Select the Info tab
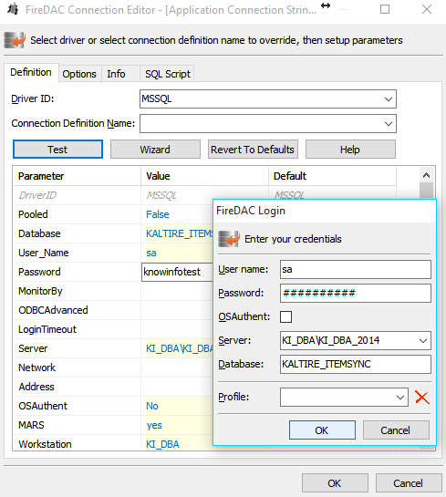This screenshot has height=497, width=446. coord(116,74)
